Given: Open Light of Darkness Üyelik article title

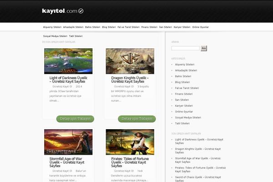Looking at the screenshot, I should click(68, 80).
